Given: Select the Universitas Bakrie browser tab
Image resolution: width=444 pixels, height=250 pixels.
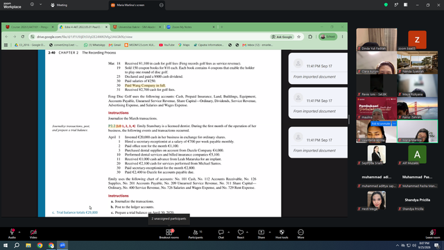Looking at the screenshot, I should 137,27.
